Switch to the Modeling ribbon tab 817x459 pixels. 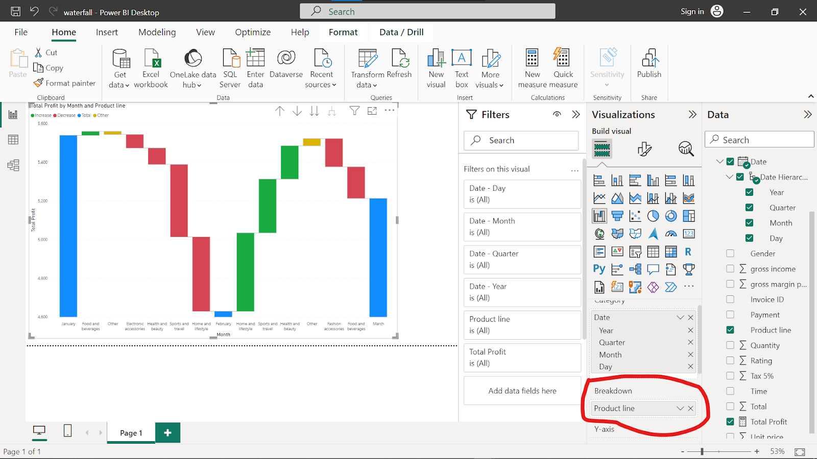(x=157, y=32)
